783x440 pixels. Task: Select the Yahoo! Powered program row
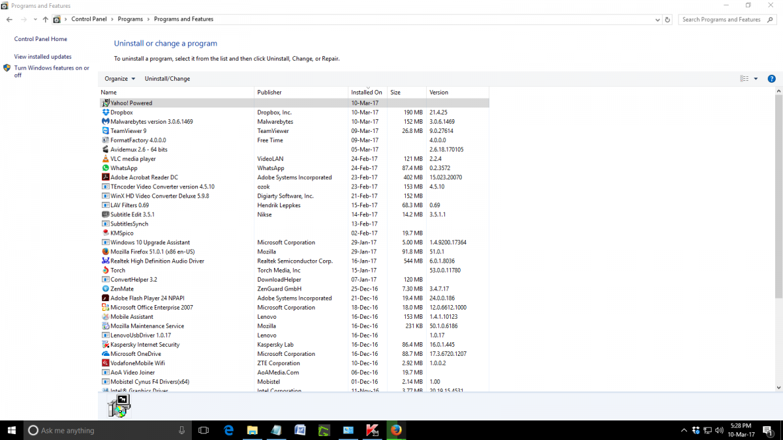coord(294,103)
